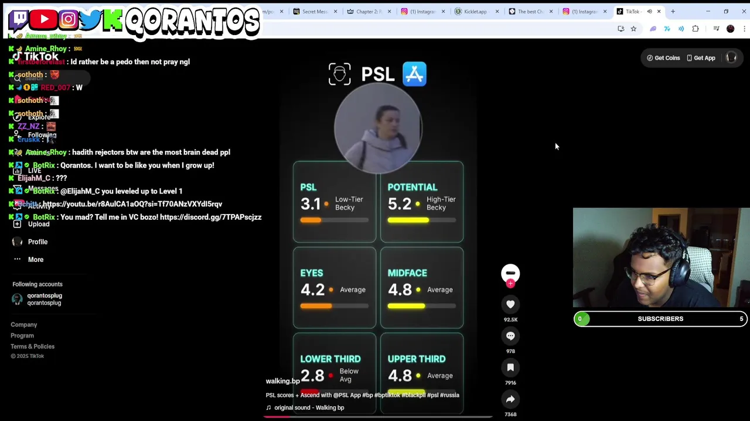Click the Upload plus icon in the sidebar
Viewport: 750px width, 421px height.
17,224
